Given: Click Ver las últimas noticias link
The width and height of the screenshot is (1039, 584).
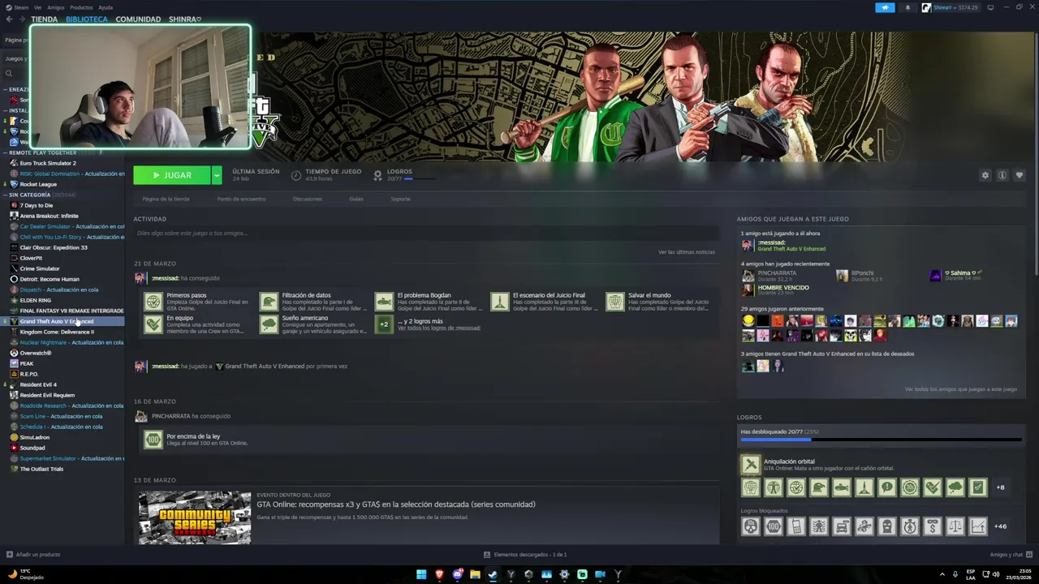Looking at the screenshot, I should [x=687, y=252].
